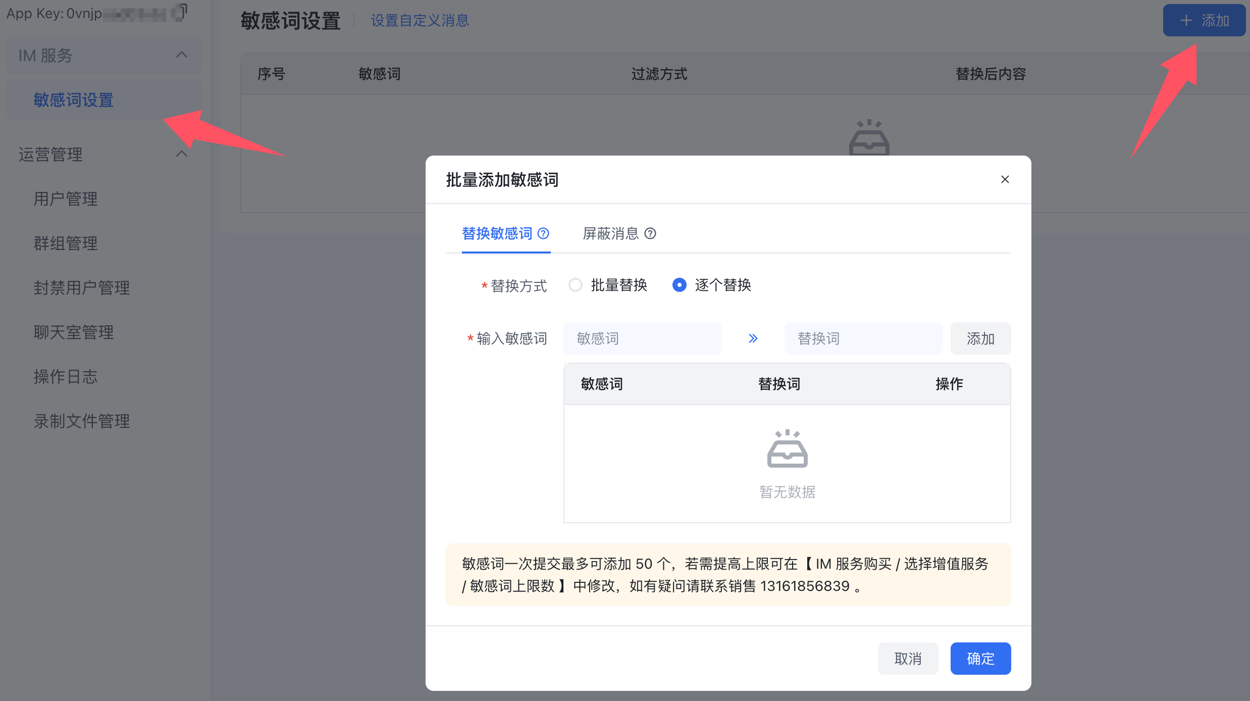The image size is (1250, 701).
Task: Select 逐个替换 radio option
Action: pyautogui.click(x=680, y=285)
